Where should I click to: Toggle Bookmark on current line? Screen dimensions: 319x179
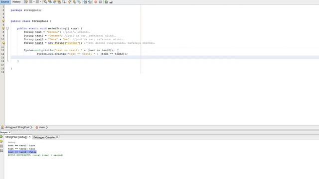click(79, 2)
